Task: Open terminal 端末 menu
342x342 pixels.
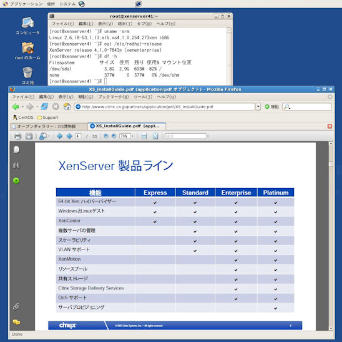Action: (125, 23)
